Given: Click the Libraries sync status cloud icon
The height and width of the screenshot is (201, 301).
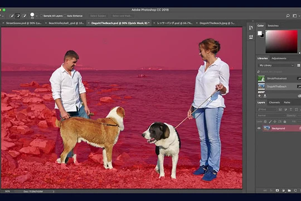Looking at the screenshot, I should (299, 95).
